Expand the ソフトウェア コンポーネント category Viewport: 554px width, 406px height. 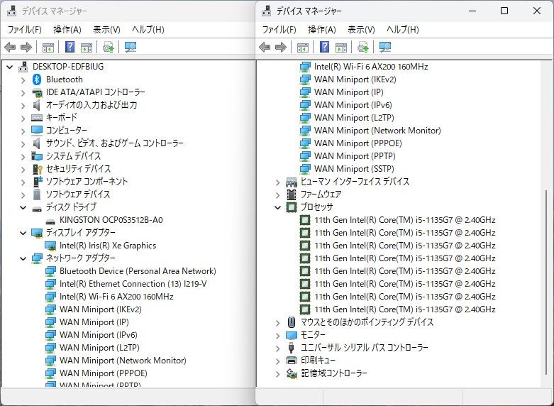click(x=23, y=182)
